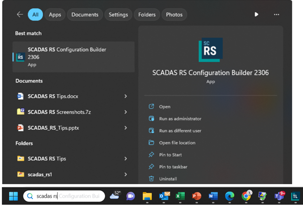Expand details for SCADAS RS Tips.docx

[126, 96]
